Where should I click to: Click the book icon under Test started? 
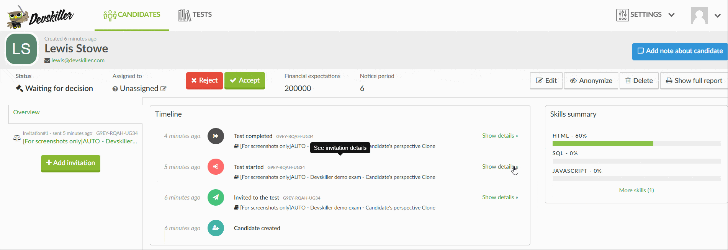tap(236, 177)
